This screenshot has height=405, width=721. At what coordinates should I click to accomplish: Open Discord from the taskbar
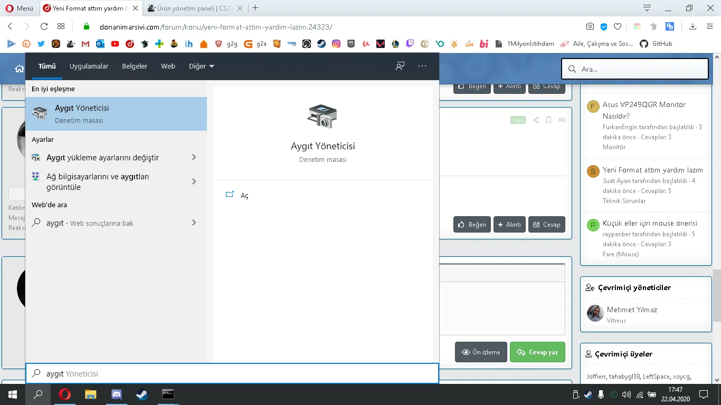tap(117, 394)
